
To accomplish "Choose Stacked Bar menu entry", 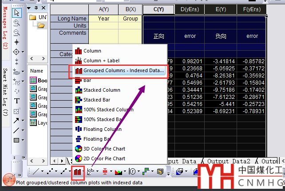I will (120, 100).
